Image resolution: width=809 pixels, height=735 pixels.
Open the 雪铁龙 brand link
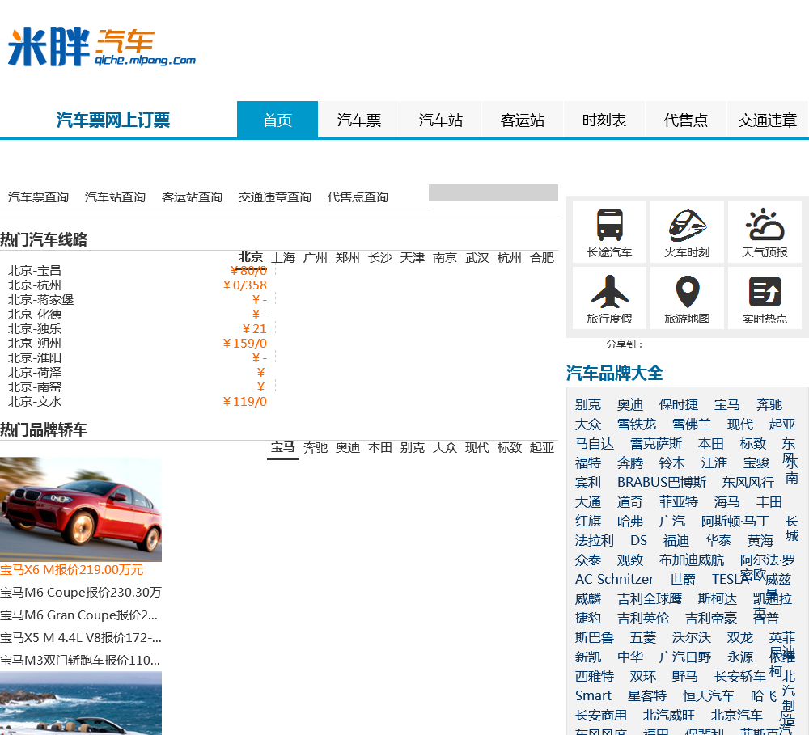[637, 425]
